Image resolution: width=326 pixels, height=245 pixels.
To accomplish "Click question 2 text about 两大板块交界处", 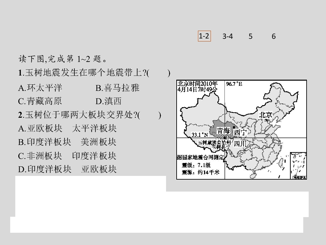I will [89, 115].
